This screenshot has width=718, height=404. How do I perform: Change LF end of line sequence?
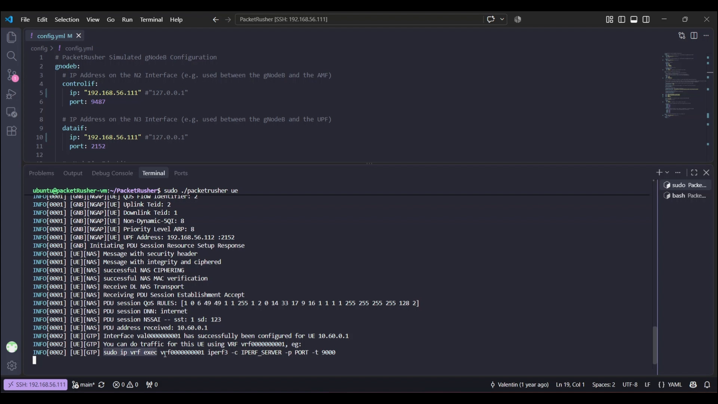(648, 385)
